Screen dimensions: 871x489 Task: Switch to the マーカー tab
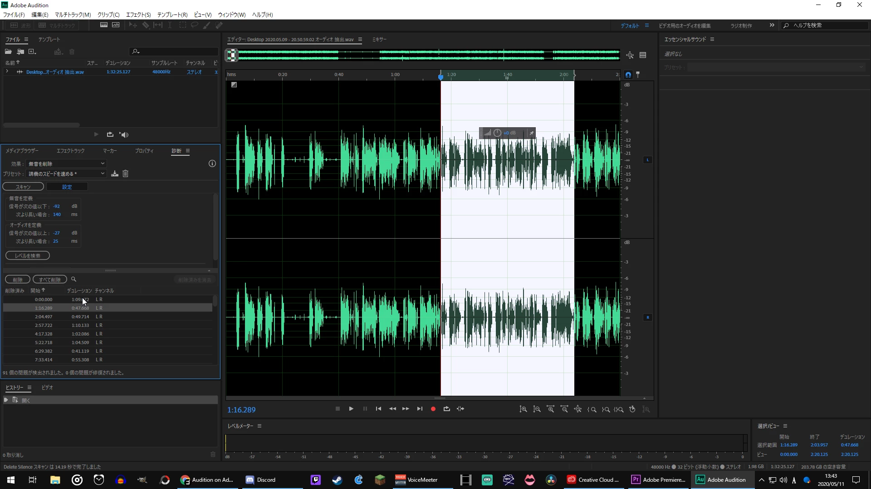point(110,151)
